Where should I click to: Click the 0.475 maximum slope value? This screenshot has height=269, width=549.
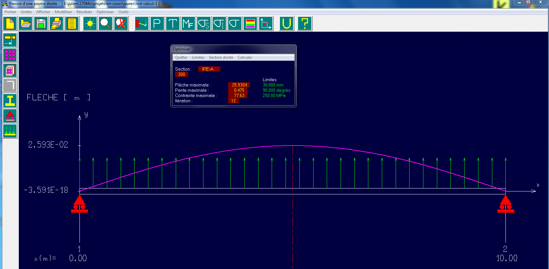click(x=238, y=90)
